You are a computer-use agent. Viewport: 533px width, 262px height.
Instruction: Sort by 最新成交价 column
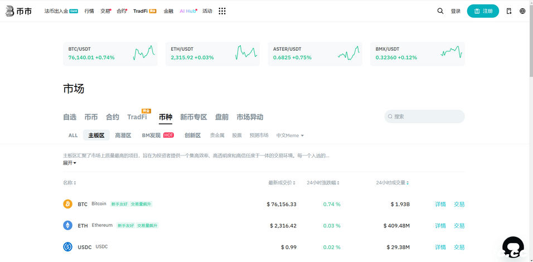click(x=282, y=183)
